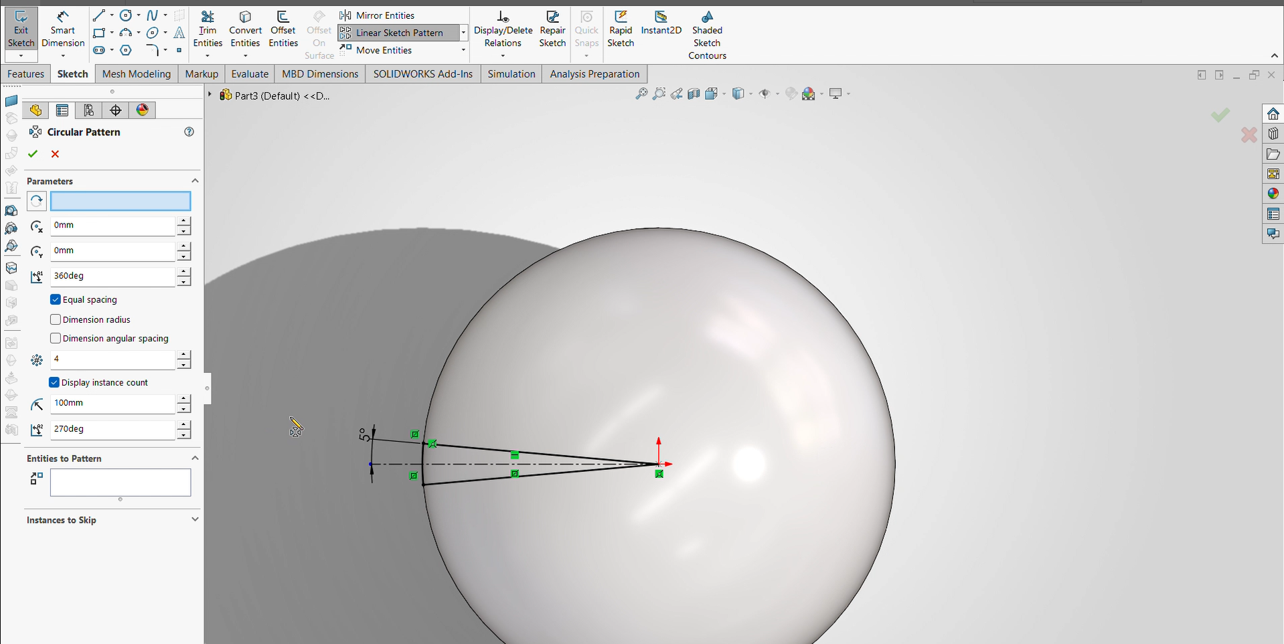Click the 270deg arc angle field

(x=112, y=429)
